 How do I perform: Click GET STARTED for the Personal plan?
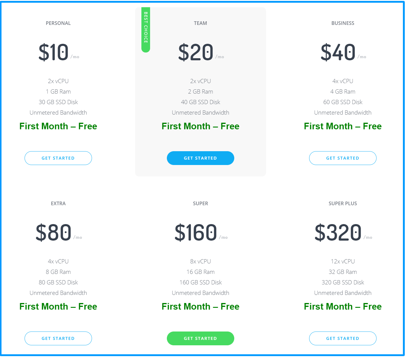tap(58, 158)
